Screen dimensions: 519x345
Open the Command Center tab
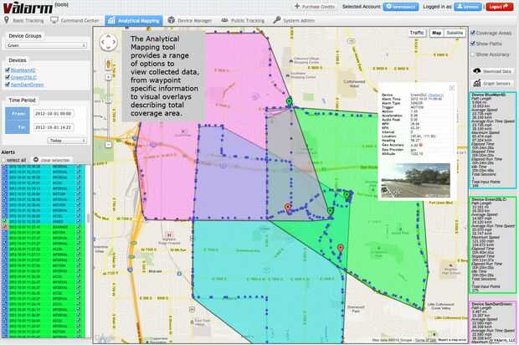tap(75, 21)
